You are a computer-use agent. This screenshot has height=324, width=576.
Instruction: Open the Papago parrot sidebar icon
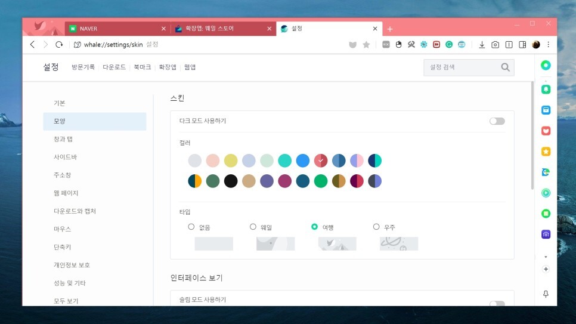[546, 172]
